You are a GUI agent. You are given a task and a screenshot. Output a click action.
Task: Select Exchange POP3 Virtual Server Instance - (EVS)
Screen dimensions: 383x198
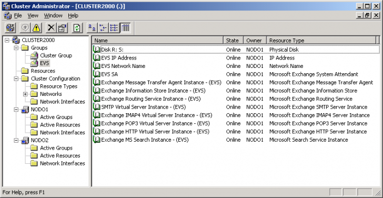pos(155,123)
